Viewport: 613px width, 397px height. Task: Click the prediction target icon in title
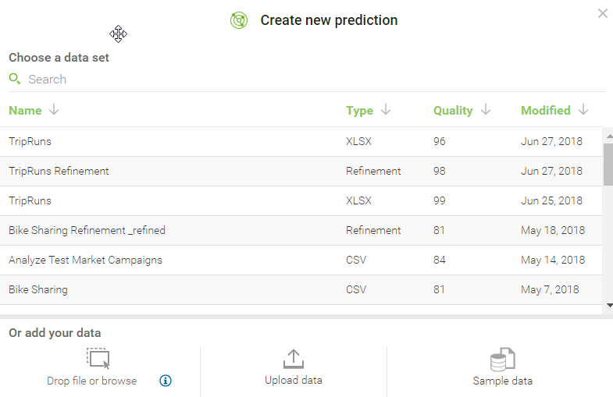[239, 21]
